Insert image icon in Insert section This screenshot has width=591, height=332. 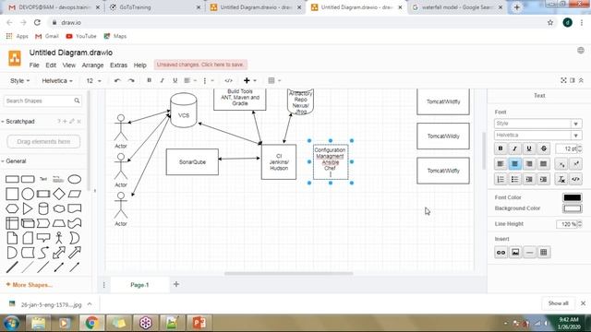pyautogui.click(x=515, y=252)
